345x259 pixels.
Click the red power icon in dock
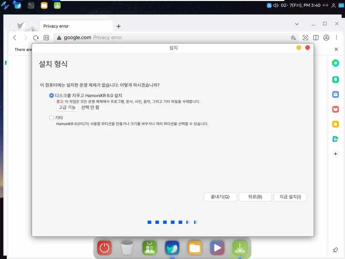coord(104,248)
